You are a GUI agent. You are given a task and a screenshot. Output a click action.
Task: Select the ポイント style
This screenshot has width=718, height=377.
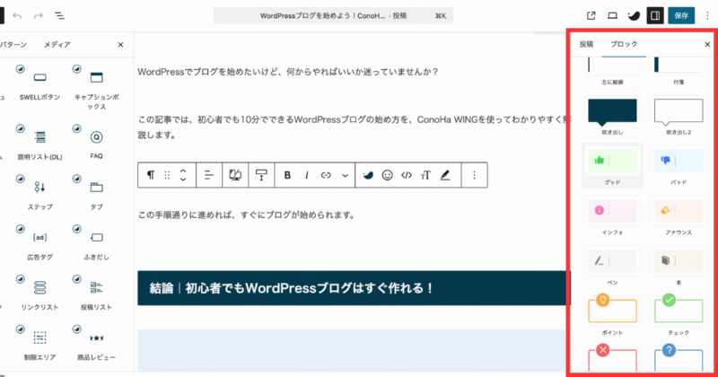[x=612, y=315]
